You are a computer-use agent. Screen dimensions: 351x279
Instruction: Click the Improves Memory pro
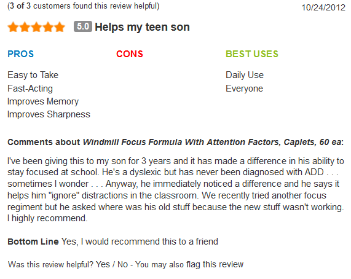click(43, 101)
